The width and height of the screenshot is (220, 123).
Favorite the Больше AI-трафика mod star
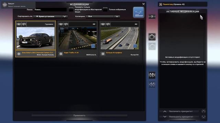coord(103,24)
